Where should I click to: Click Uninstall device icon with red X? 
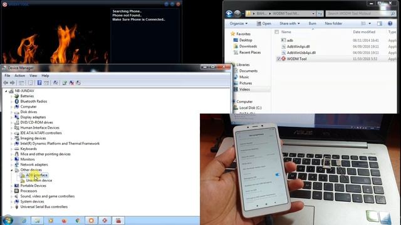[71, 82]
